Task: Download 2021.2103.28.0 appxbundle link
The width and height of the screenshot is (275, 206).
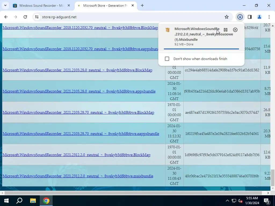Action: [79, 91]
